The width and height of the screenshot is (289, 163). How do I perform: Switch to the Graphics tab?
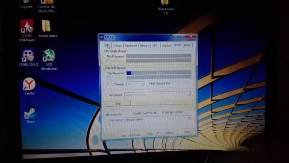166,45
